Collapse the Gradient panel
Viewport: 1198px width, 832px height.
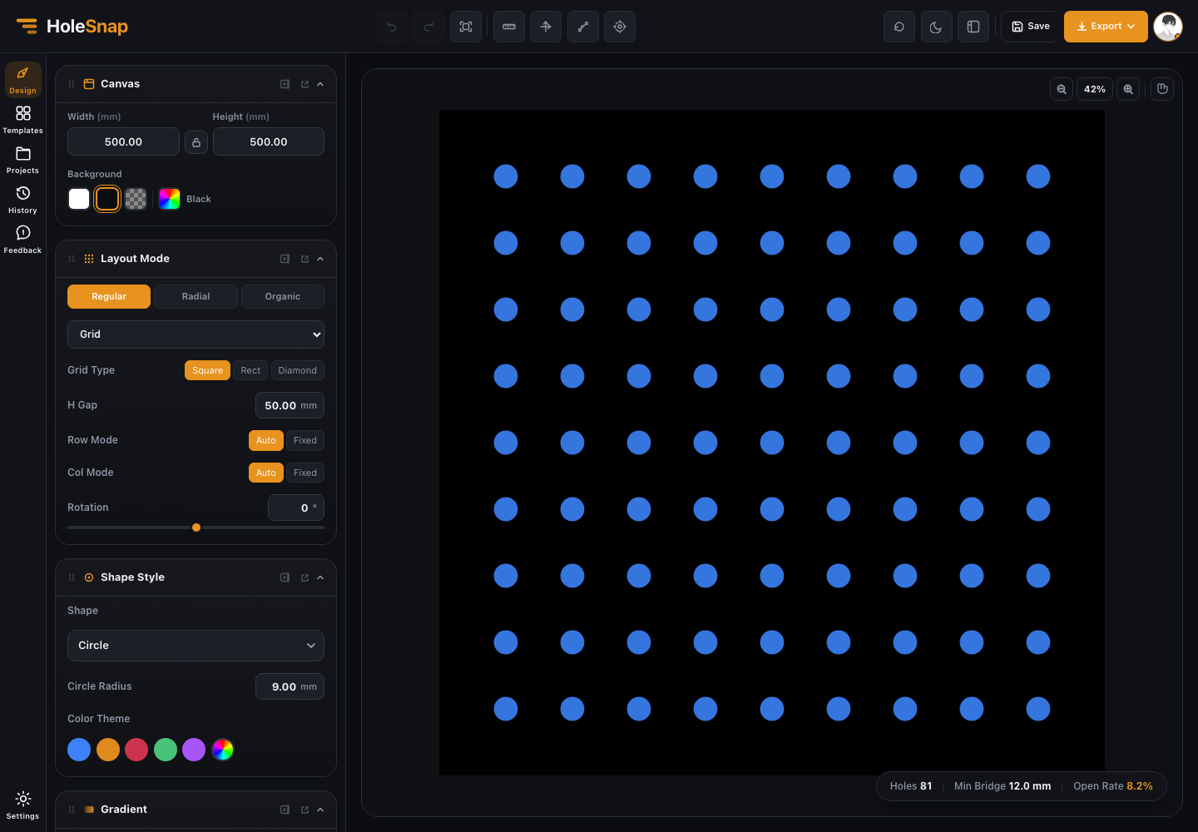click(320, 810)
